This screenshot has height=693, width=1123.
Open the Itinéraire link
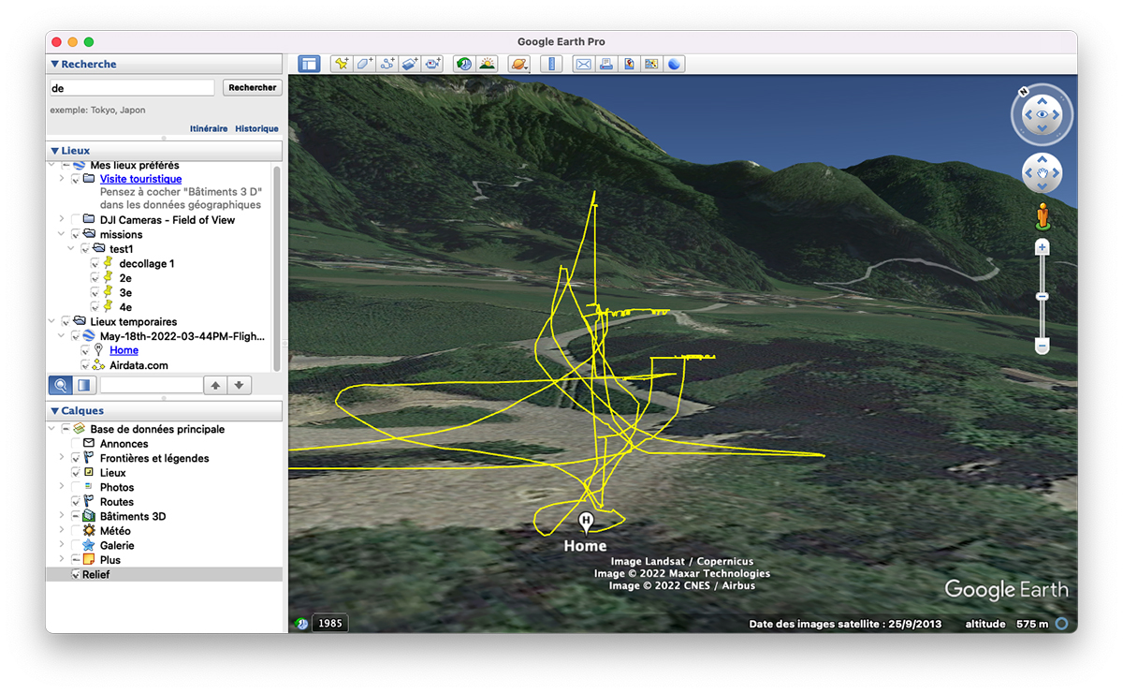click(x=209, y=129)
